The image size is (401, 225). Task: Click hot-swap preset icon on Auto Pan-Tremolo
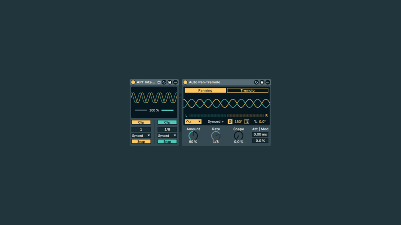tap(256, 82)
